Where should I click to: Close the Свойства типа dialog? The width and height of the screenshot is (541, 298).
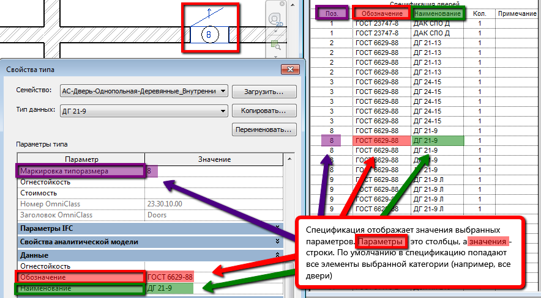point(290,69)
